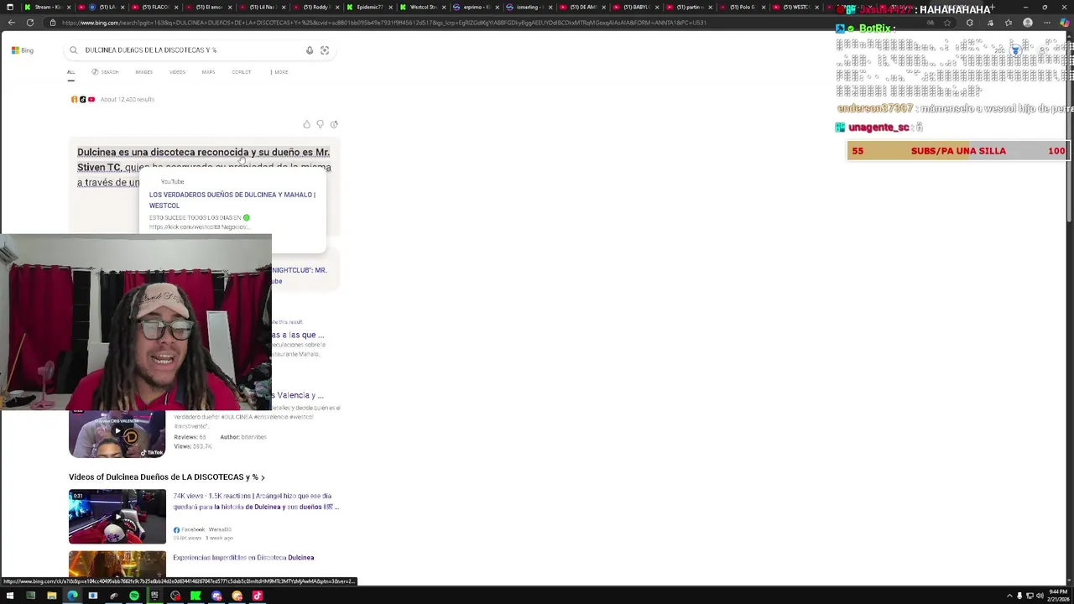Click the Epic Games taskbar icon

click(x=154, y=596)
